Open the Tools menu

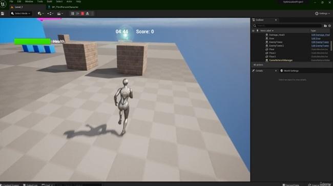pos(40,2)
